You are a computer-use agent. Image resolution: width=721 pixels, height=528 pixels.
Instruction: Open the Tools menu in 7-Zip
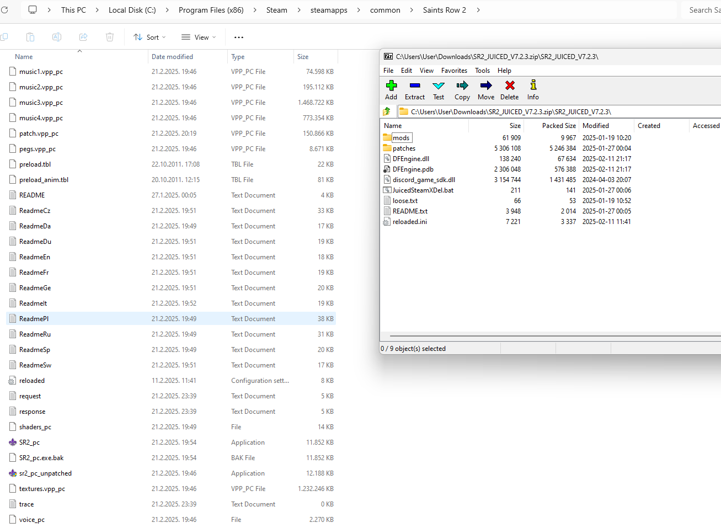coord(482,71)
